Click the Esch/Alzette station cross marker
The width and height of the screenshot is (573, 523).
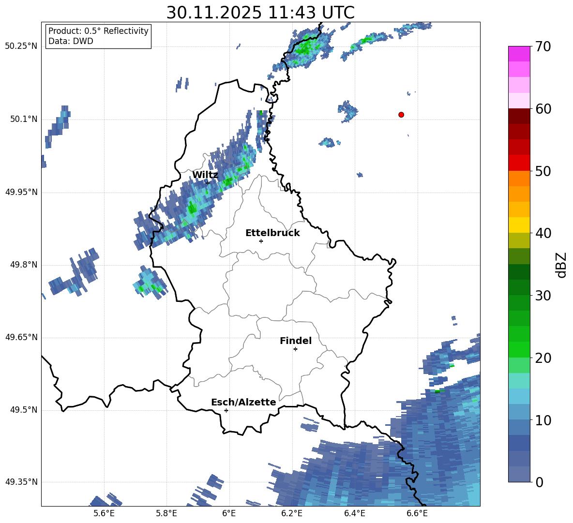point(226,410)
